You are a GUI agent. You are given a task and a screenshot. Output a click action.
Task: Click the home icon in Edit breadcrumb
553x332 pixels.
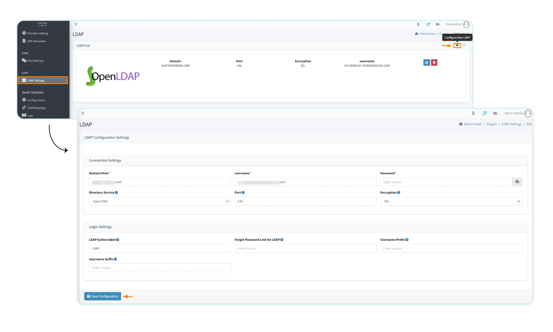461,124
